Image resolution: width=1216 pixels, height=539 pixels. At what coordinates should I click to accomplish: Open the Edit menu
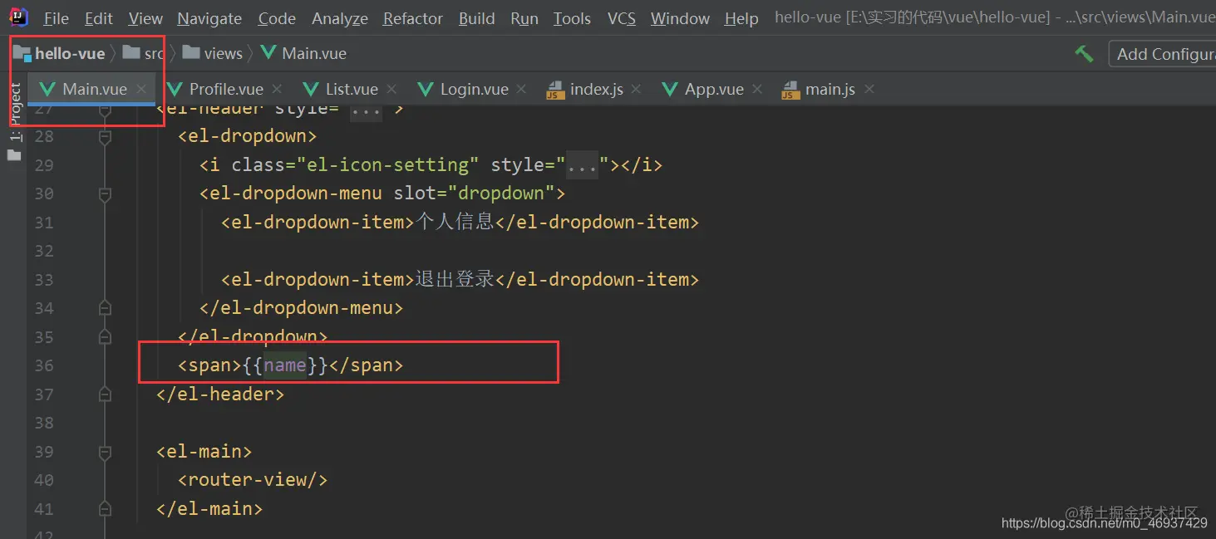click(x=99, y=18)
